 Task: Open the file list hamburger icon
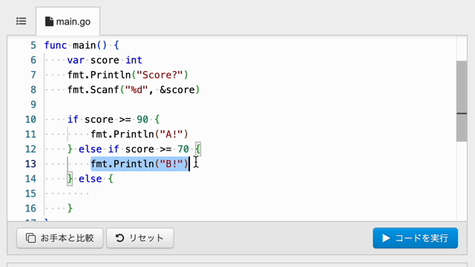[22, 22]
